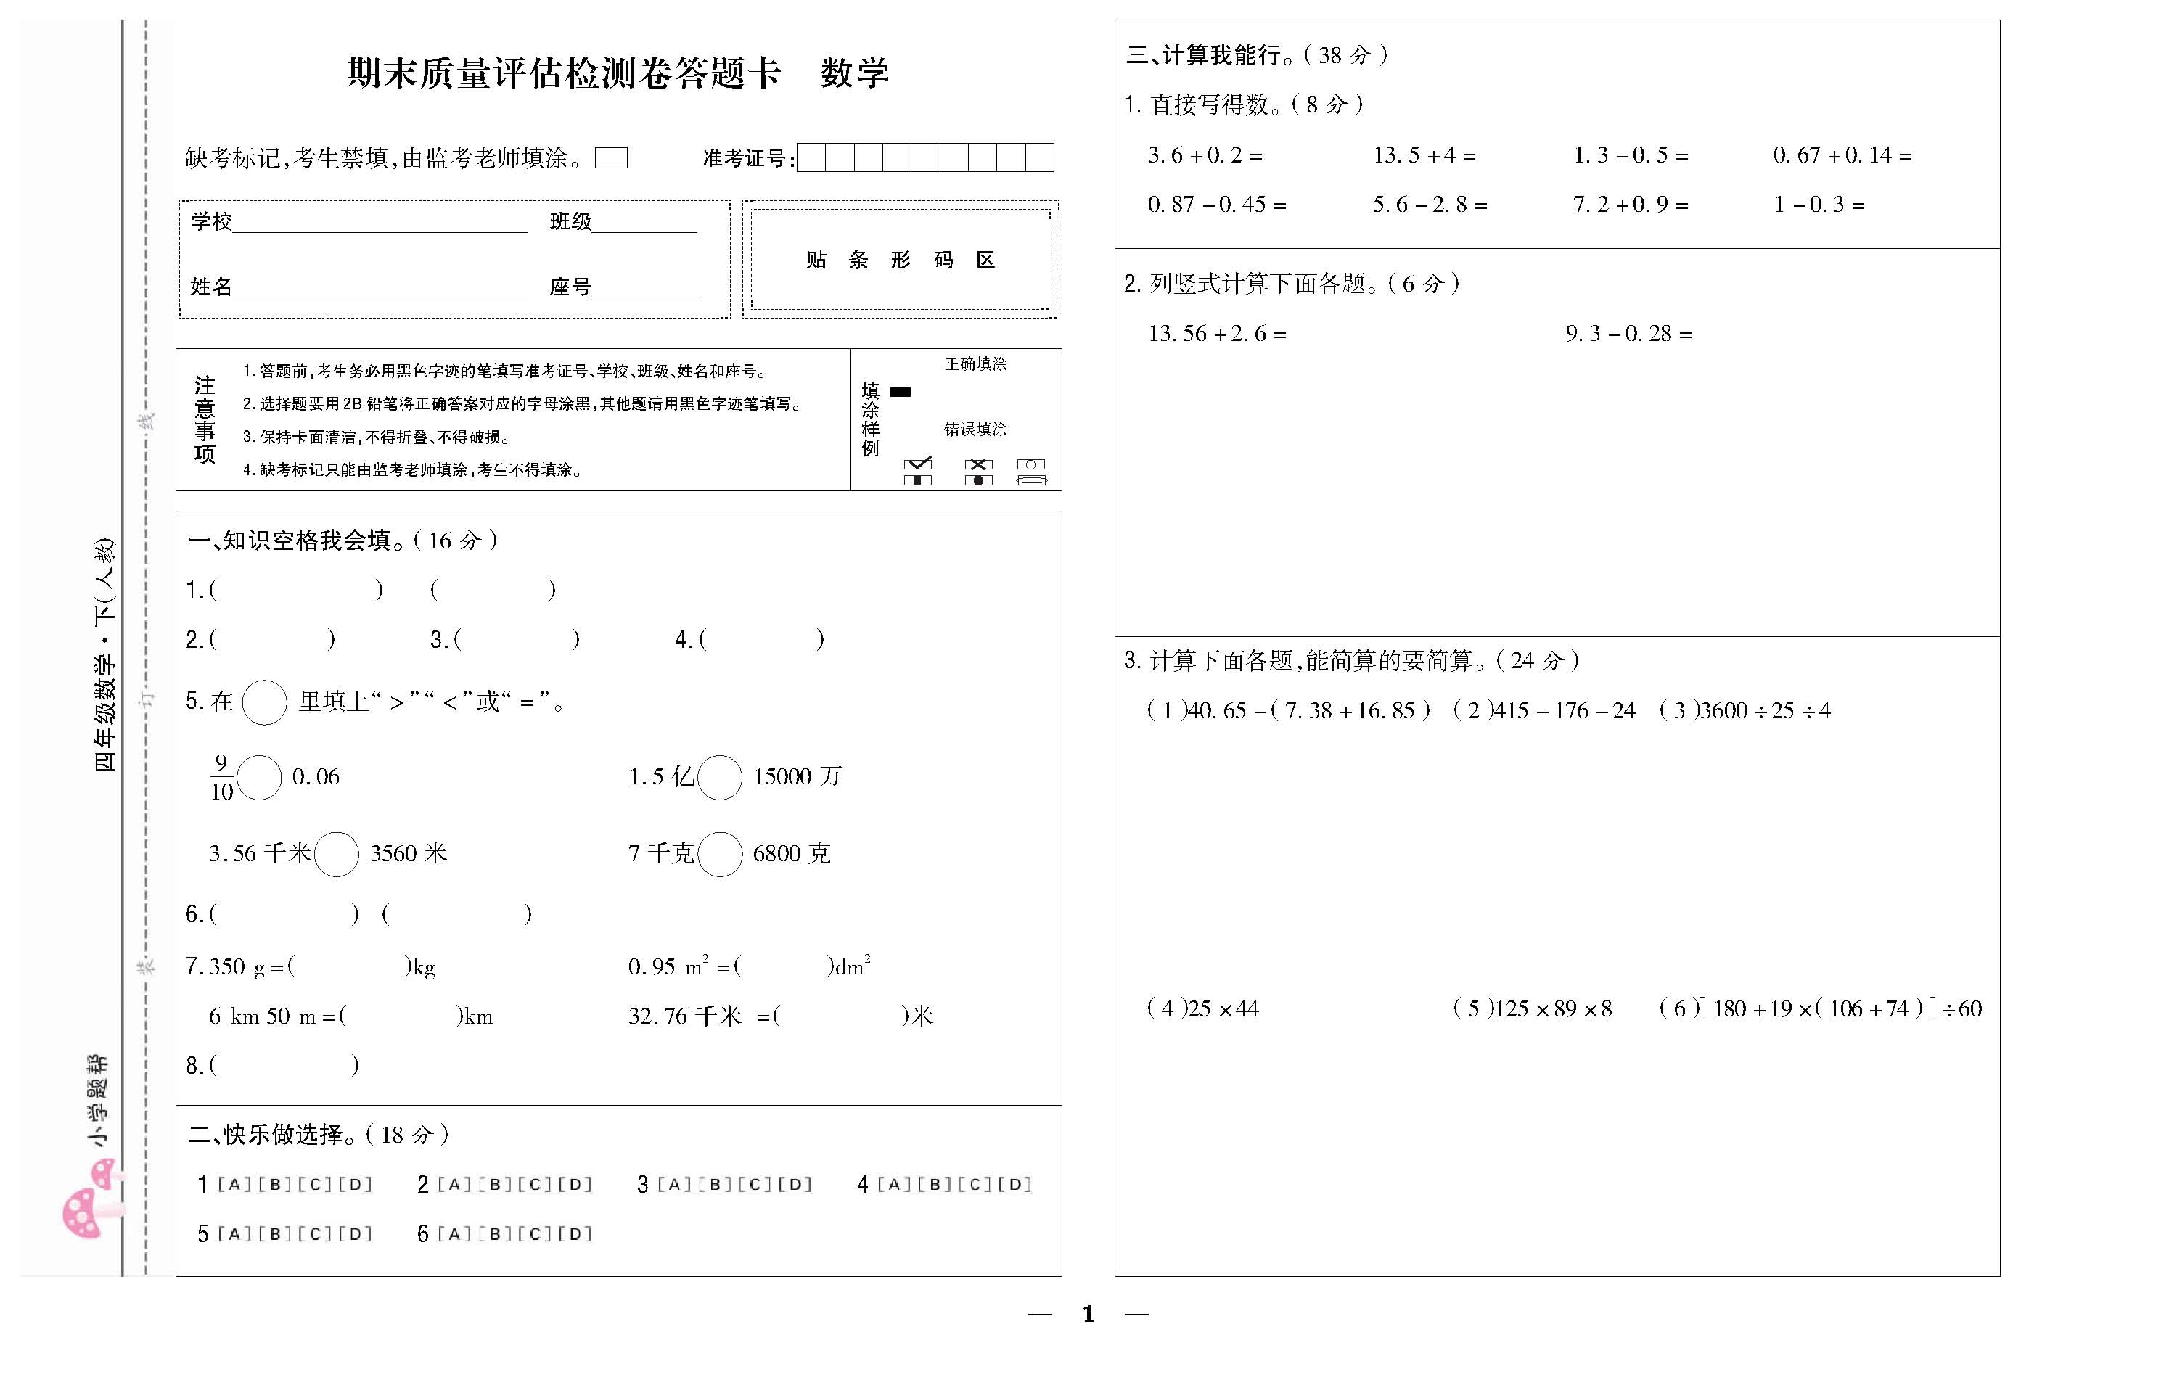Viewport: 2177px width, 1393px height.
Task: Click the page number 1 at bottom
Action: (x=1088, y=1313)
